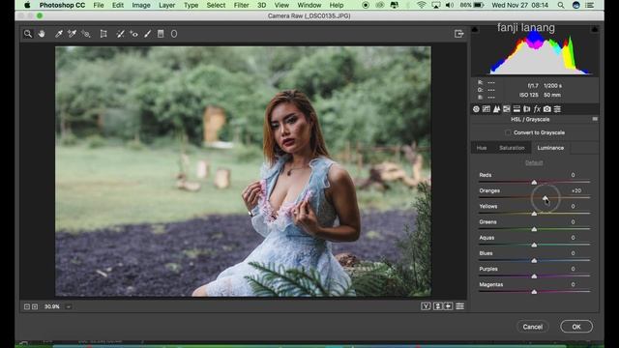Click the zoom out minus button

(x=27, y=306)
